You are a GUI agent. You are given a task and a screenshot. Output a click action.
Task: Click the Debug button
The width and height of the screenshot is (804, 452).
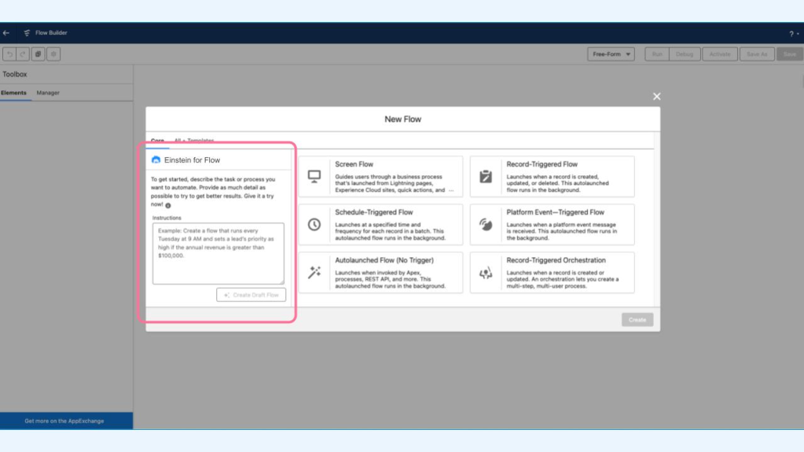[x=685, y=54]
